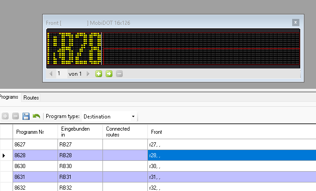The image size is (316, 191).
Task: Click the LED matrix display preview
Action: (173, 49)
